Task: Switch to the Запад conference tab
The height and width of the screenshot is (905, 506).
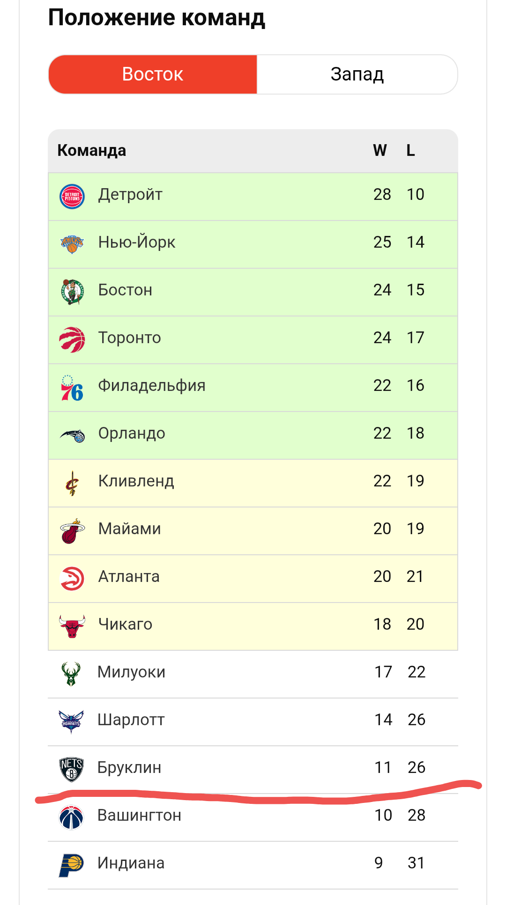Action: tap(357, 74)
